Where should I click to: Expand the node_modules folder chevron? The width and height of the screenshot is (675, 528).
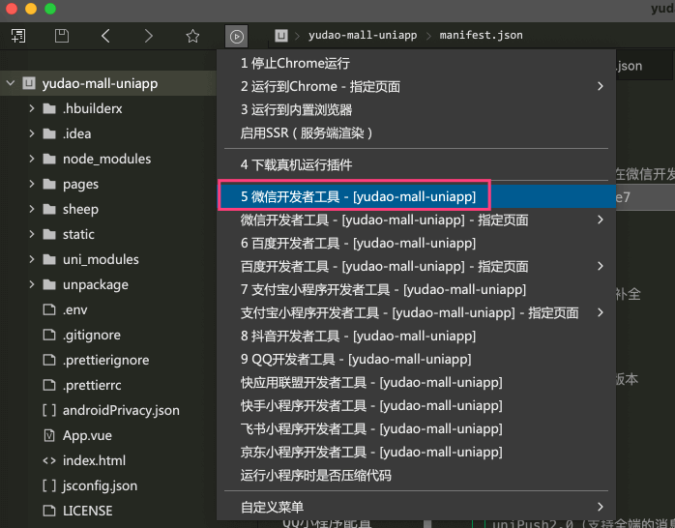[x=32, y=159]
